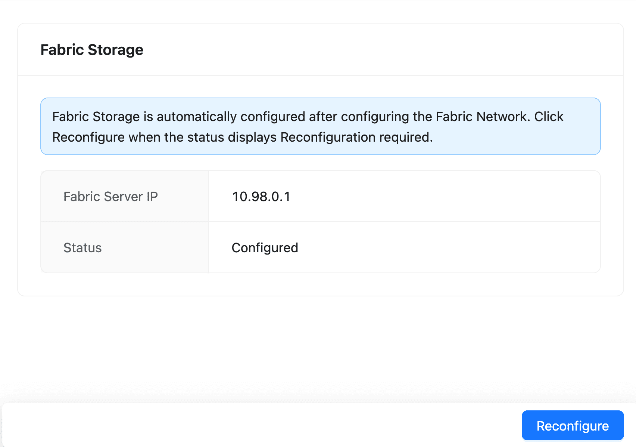Click the empty footer bar left of Reconfigure
The width and height of the screenshot is (636, 447).
tap(261, 425)
